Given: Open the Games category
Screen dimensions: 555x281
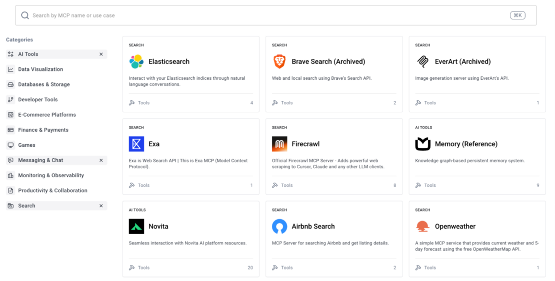Looking at the screenshot, I should 27,145.
